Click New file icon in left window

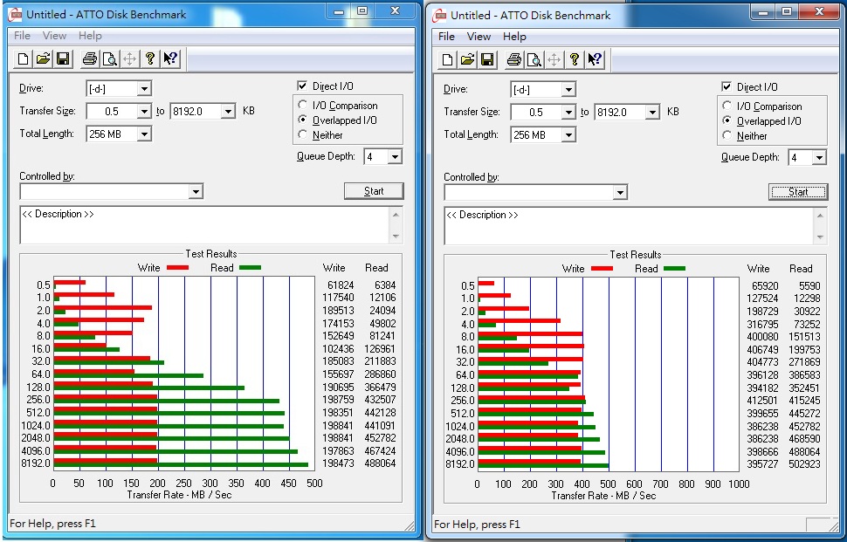pyautogui.click(x=23, y=58)
